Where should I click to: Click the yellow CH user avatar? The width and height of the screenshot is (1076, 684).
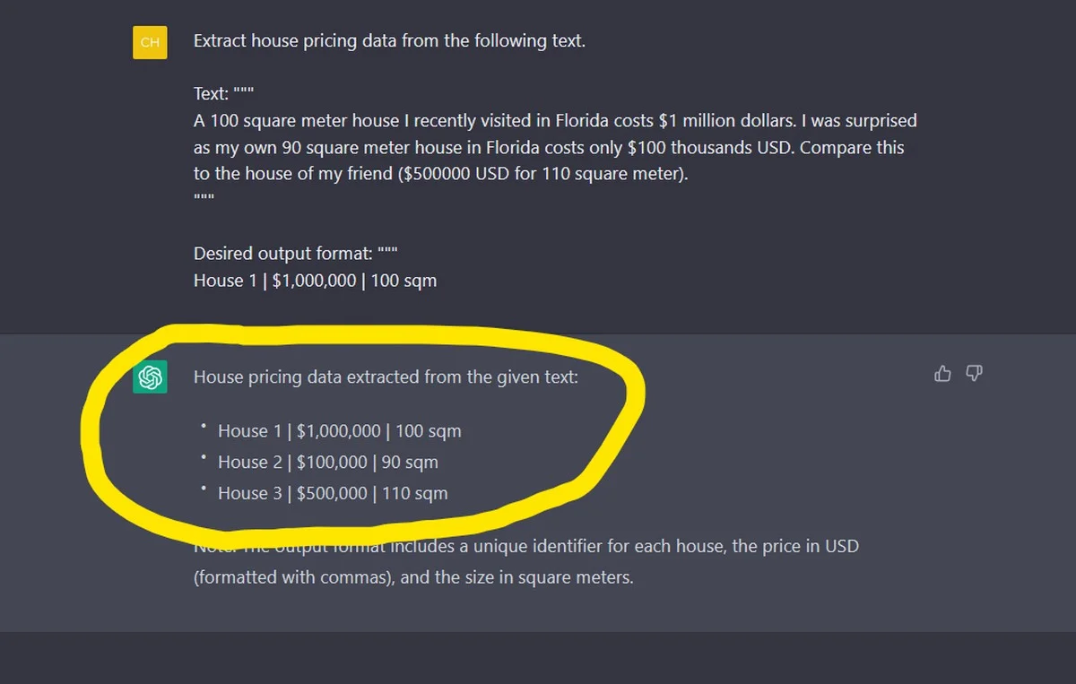(150, 42)
